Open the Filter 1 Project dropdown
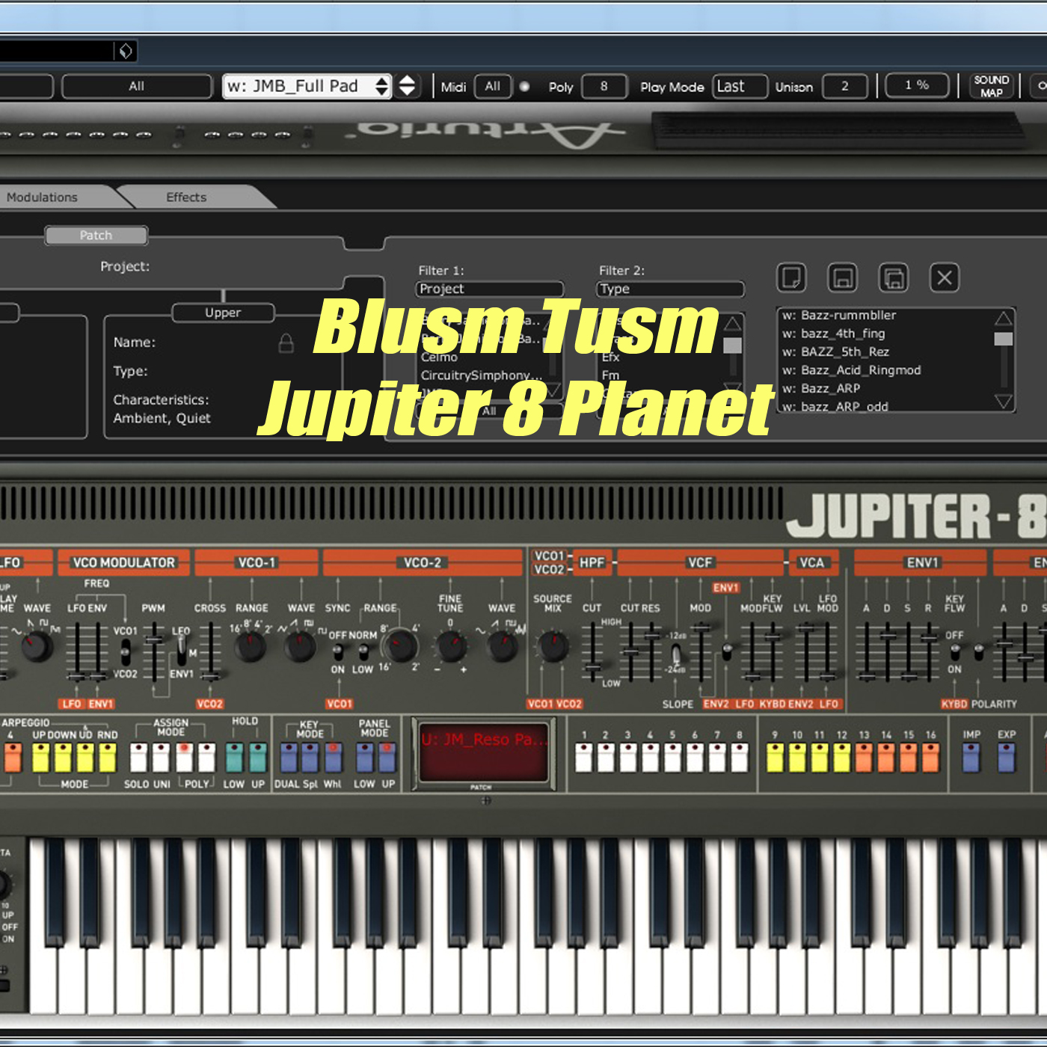 click(x=489, y=289)
